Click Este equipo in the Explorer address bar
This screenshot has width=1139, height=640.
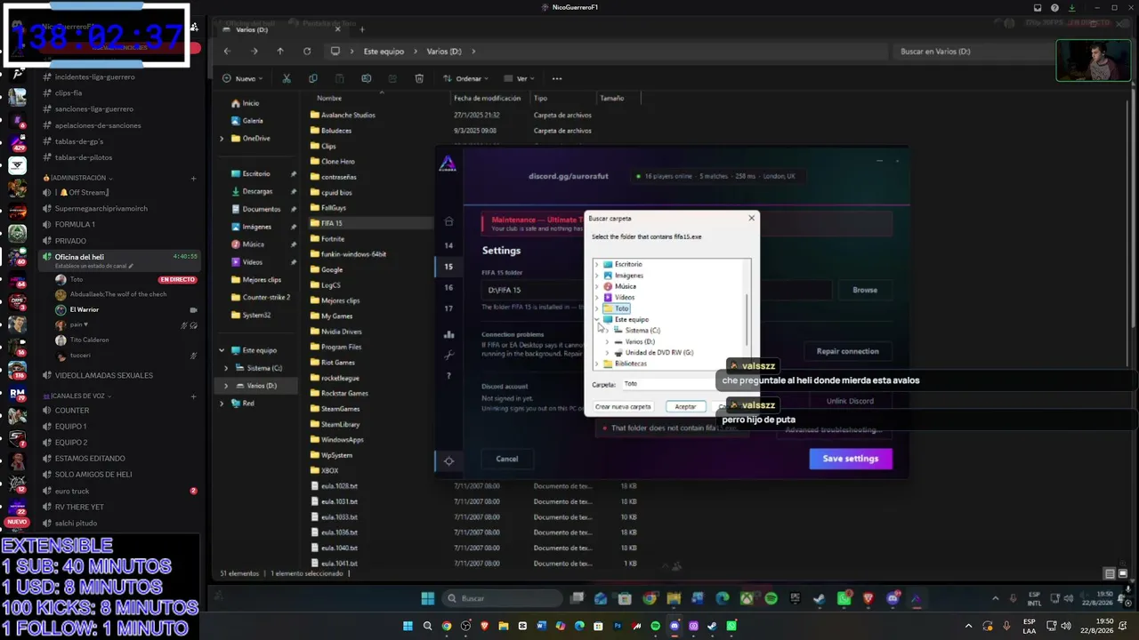click(384, 52)
